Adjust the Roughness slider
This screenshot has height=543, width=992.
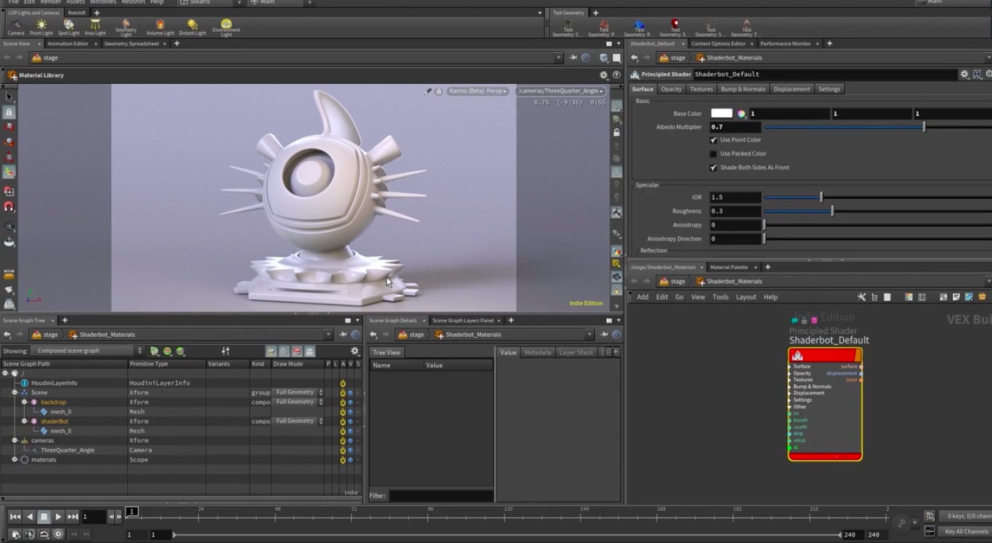832,211
